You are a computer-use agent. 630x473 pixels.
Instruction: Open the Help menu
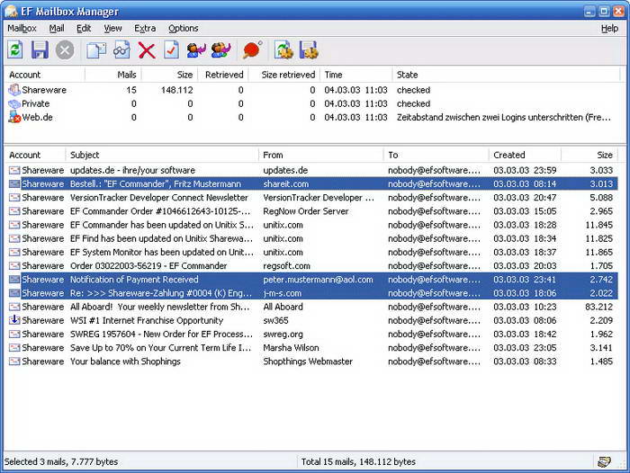[x=609, y=28]
